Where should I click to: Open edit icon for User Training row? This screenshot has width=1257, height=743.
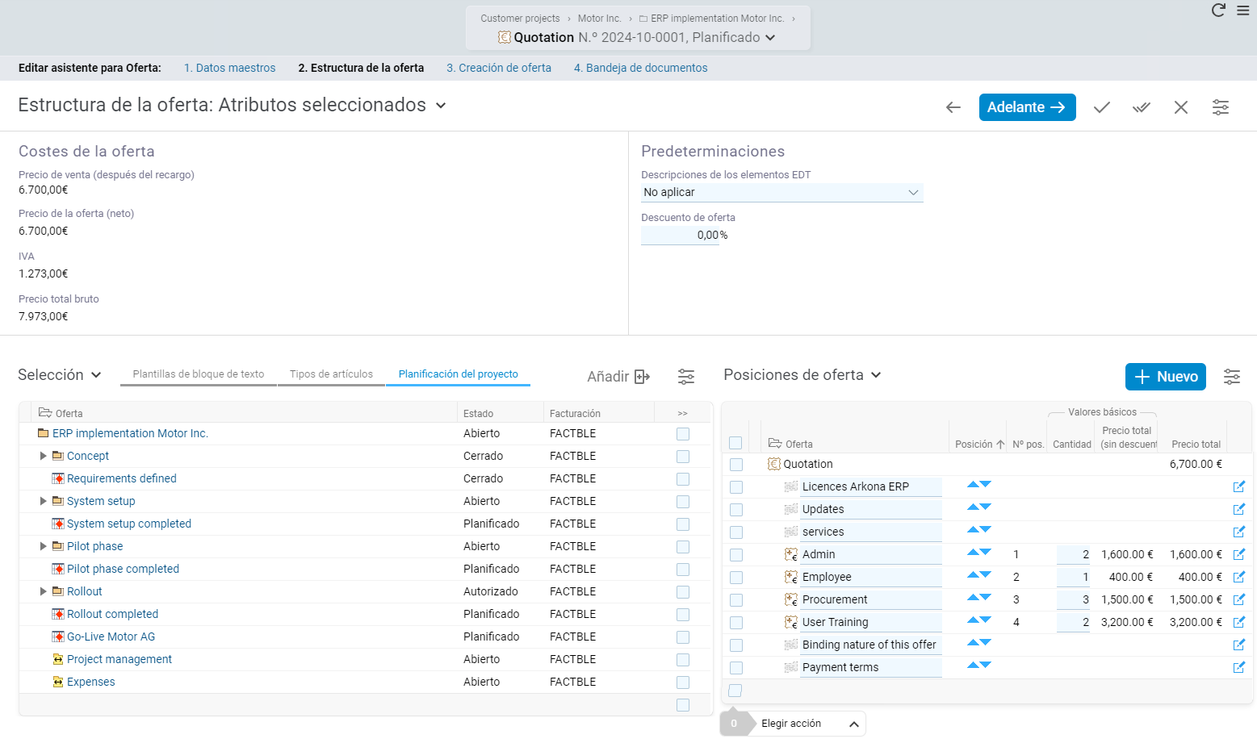[x=1239, y=622]
